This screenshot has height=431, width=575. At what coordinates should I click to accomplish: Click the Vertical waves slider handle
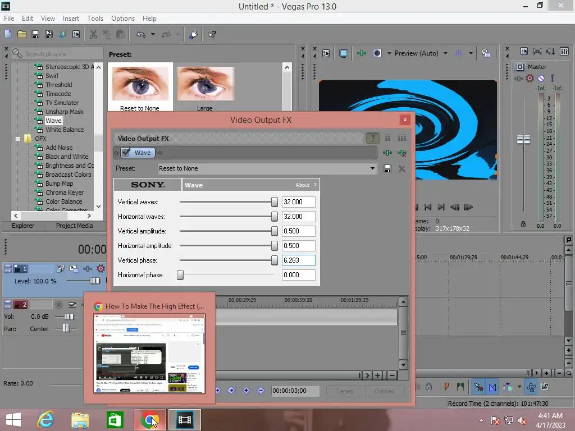coord(274,202)
